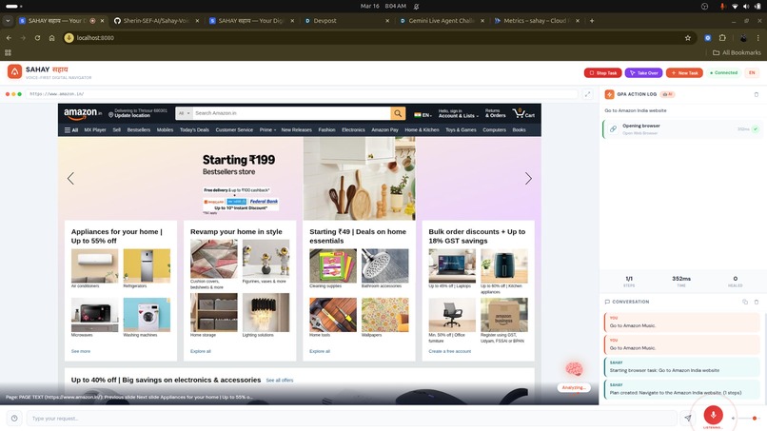Start a New Task
This screenshot has height=431, width=767.
(684, 73)
